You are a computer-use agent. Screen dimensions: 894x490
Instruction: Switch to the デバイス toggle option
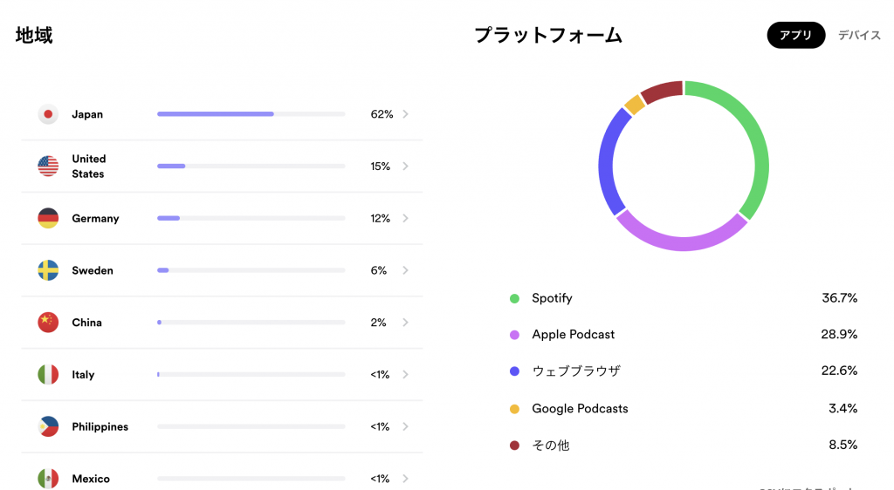coord(859,36)
